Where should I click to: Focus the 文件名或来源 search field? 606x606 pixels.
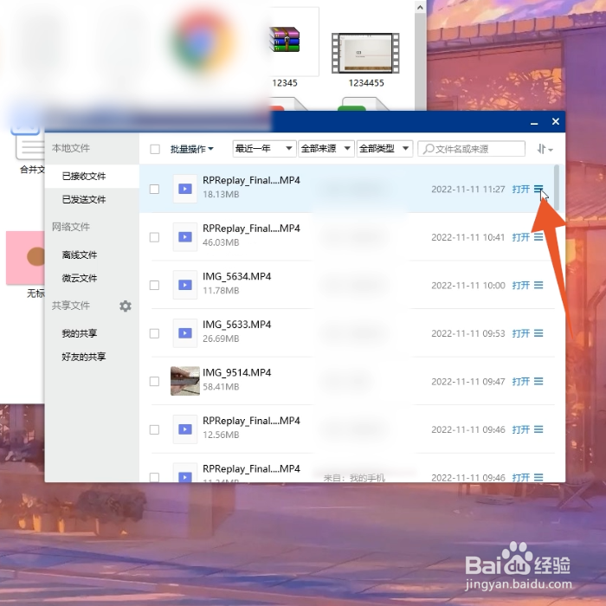click(472, 149)
